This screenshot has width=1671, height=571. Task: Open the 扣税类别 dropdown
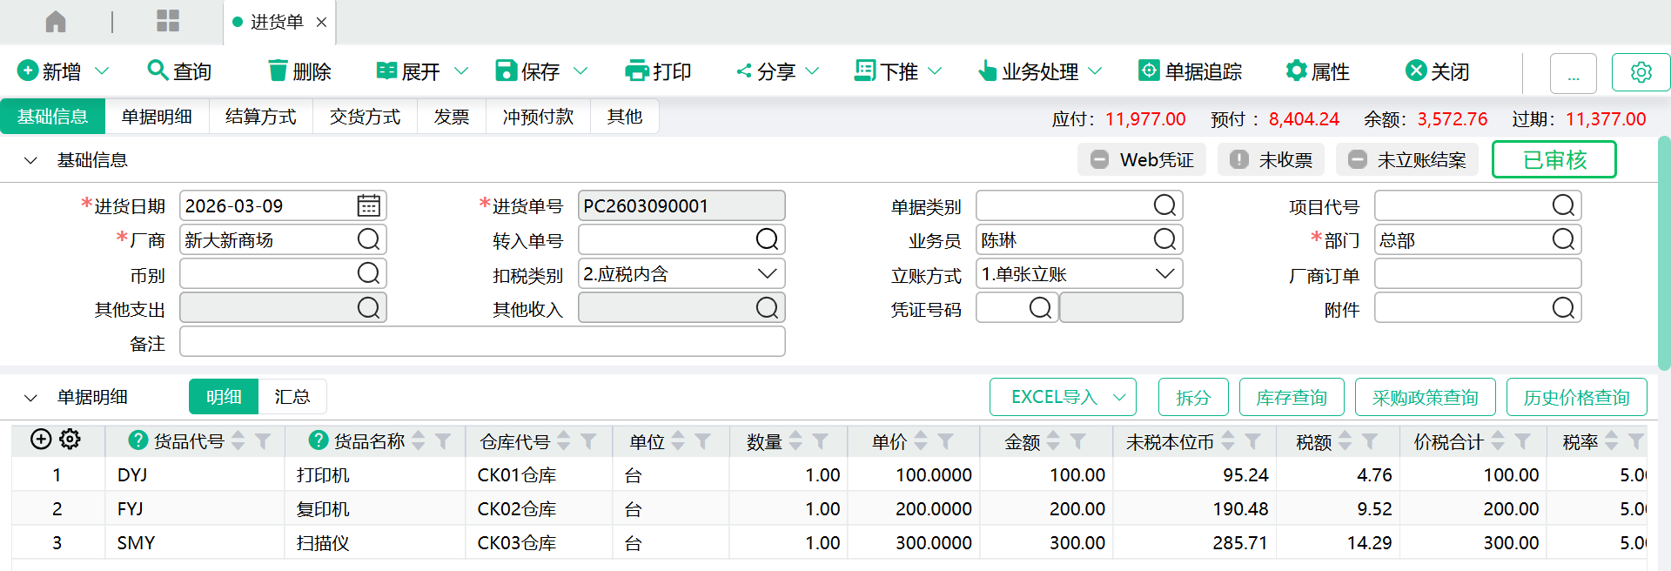pos(767,274)
